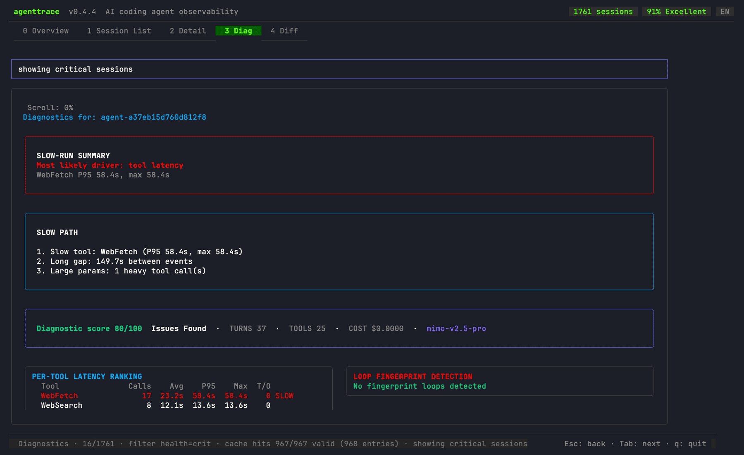Click the Calls column header
Image resolution: width=744 pixels, height=455 pixels.
point(140,386)
